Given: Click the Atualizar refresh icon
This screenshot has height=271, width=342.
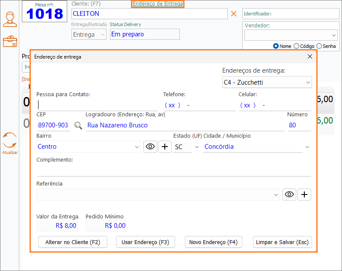Looking at the screenshot, I should (x=9, y=140).
